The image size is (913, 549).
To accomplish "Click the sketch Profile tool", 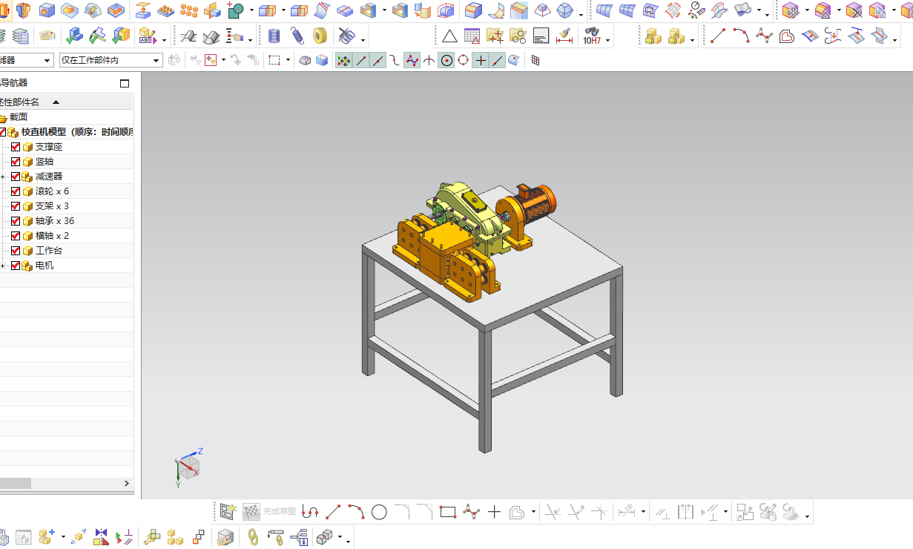I will 311,511.
